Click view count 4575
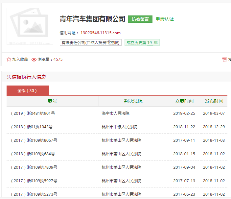The width and height of the screenshot is (231, 199). click(x=58, y=60)
